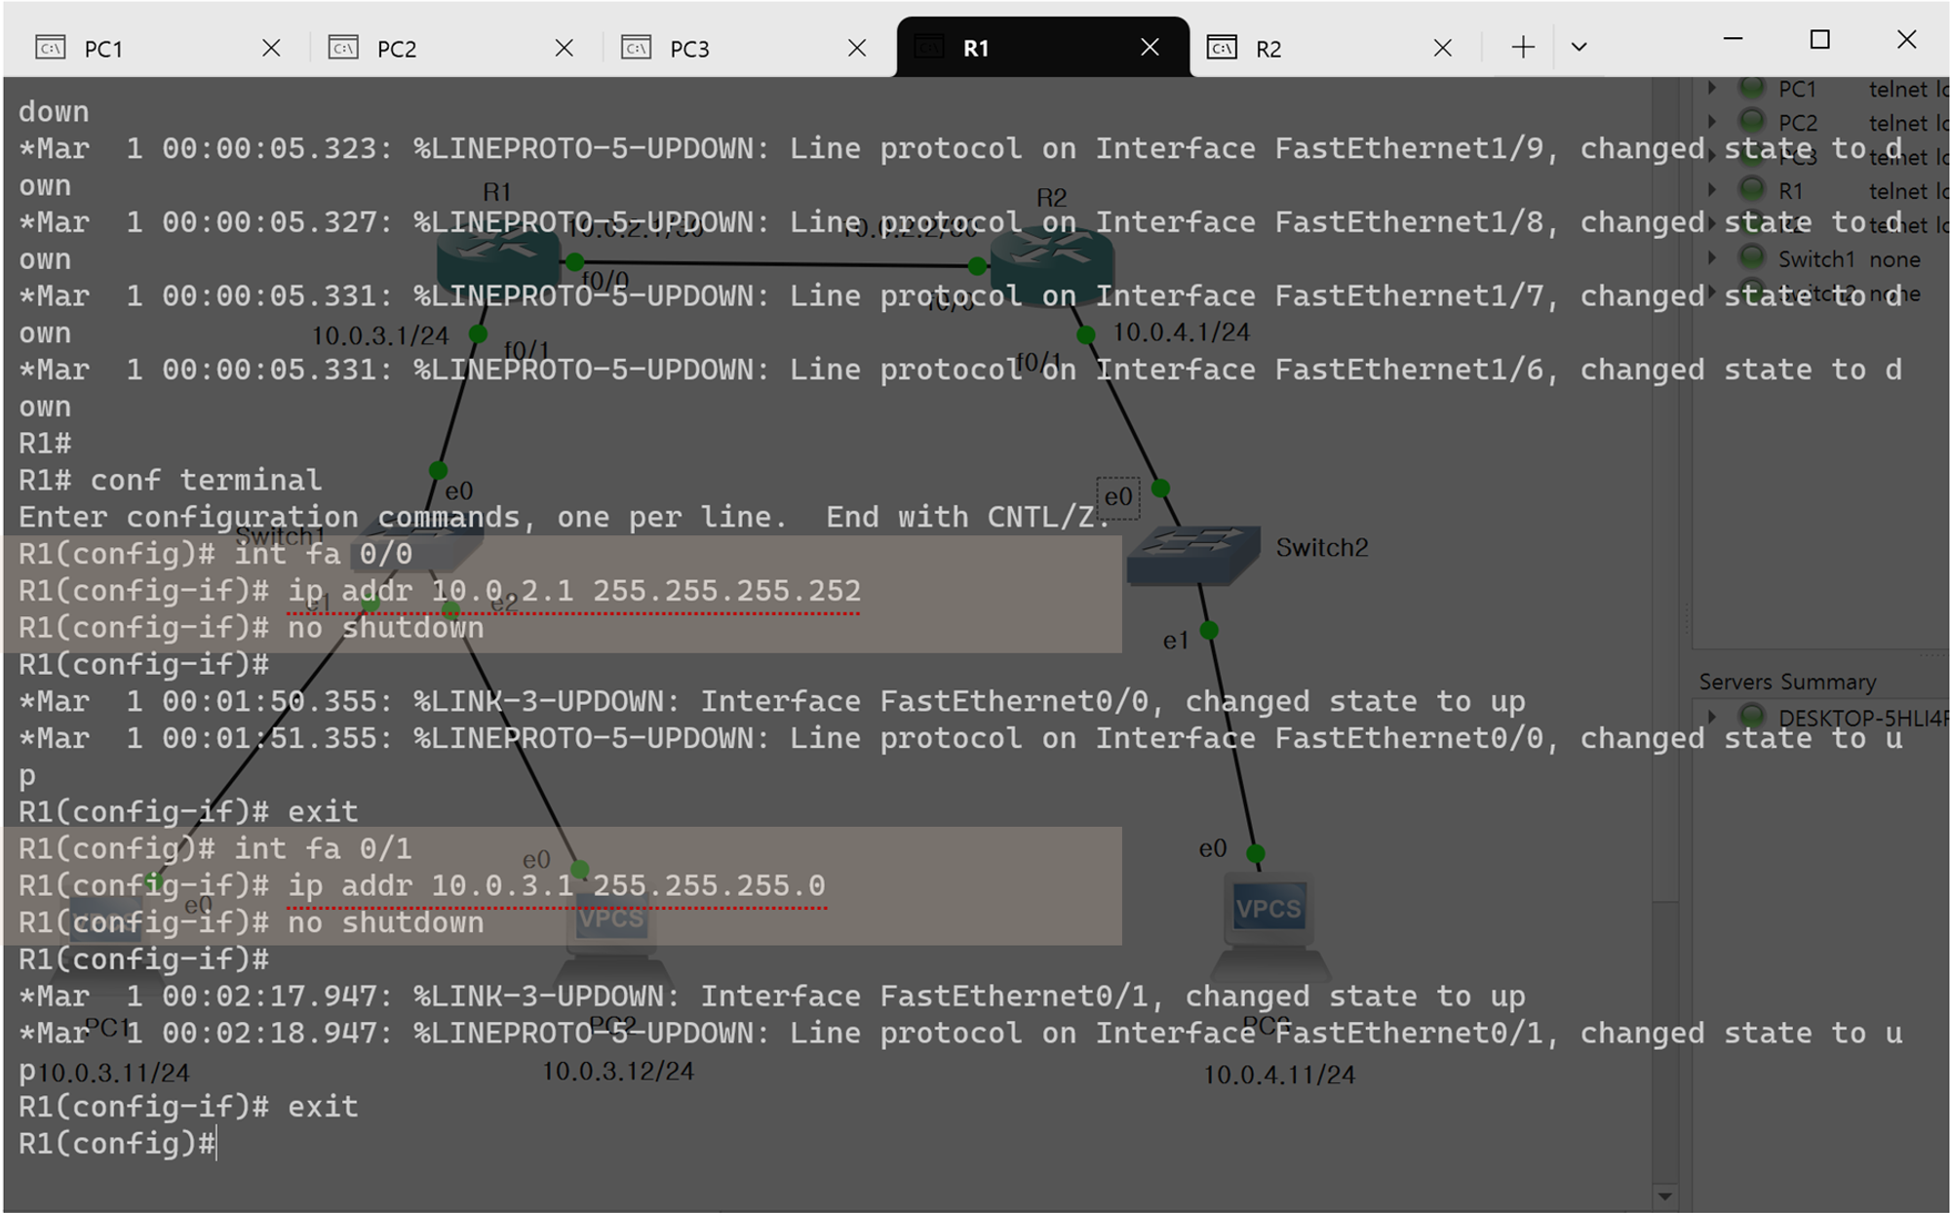Close the R1 tab
Screen dimensions: 1950x1213
(1150, 47)
